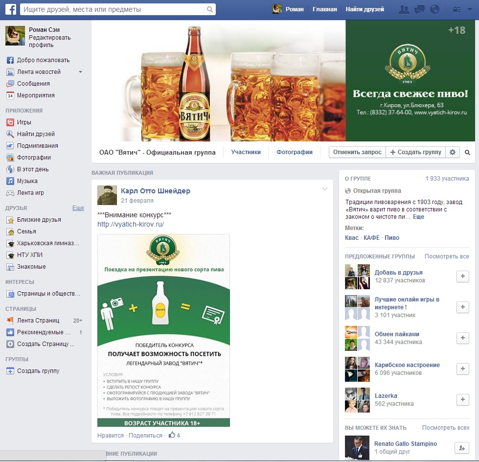
Task: Open post options chevron for Карл Отто Шнейдер
Action: pos(325,189)
